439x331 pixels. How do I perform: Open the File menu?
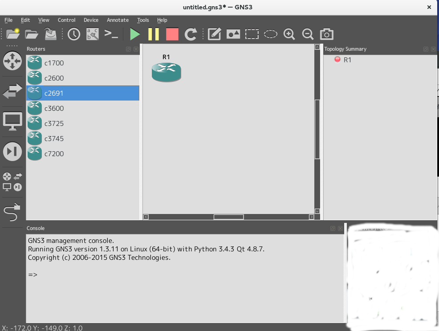click(x=8, y=20)
